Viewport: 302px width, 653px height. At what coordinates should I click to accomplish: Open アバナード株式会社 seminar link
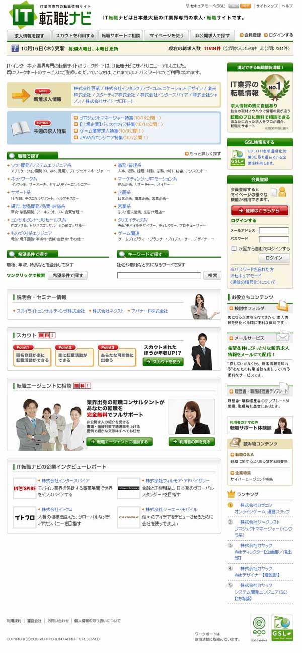(147, 311)
